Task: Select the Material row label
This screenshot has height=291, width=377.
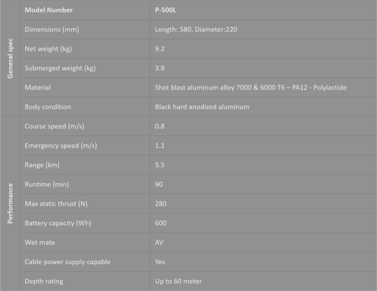Action: coord(37,87)
